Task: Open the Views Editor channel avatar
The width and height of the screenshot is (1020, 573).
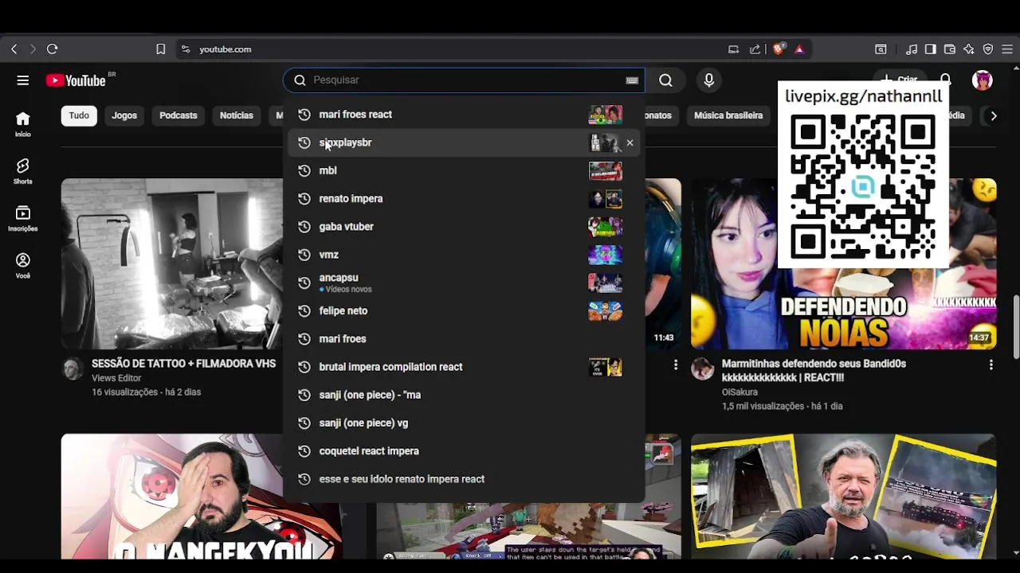Action: pyautogui.click(x=73, y=368)
